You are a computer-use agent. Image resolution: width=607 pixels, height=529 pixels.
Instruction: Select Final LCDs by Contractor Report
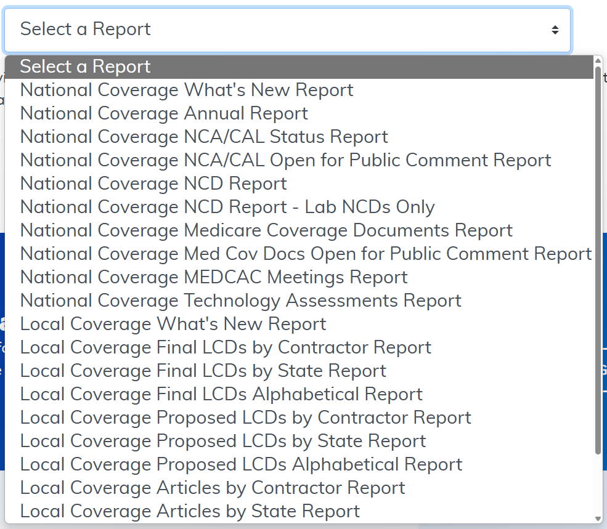(x=226, y=347)
